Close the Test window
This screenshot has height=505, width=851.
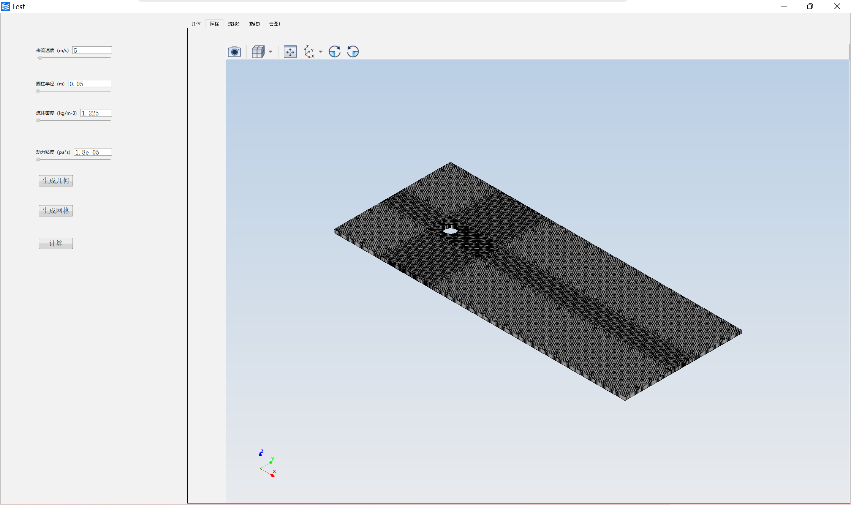point(837,6)
